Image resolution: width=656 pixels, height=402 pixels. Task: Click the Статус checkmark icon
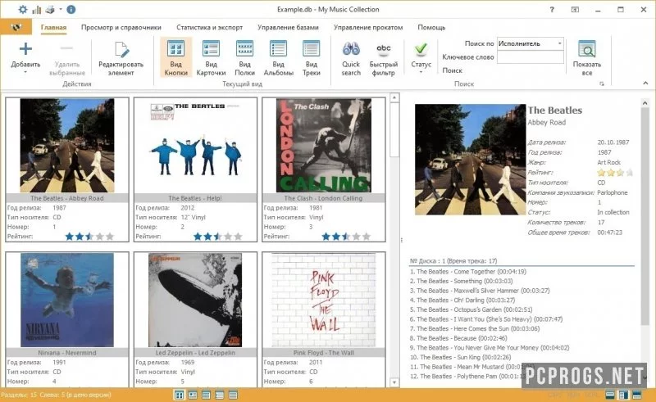pyautogui.click(x=421, y=49)
